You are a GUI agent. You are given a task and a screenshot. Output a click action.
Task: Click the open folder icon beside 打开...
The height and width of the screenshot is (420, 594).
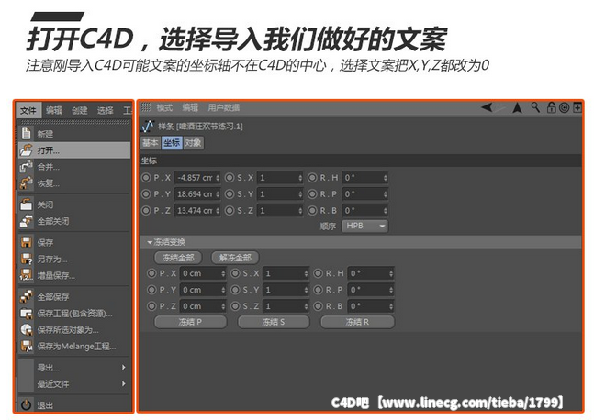26,150
